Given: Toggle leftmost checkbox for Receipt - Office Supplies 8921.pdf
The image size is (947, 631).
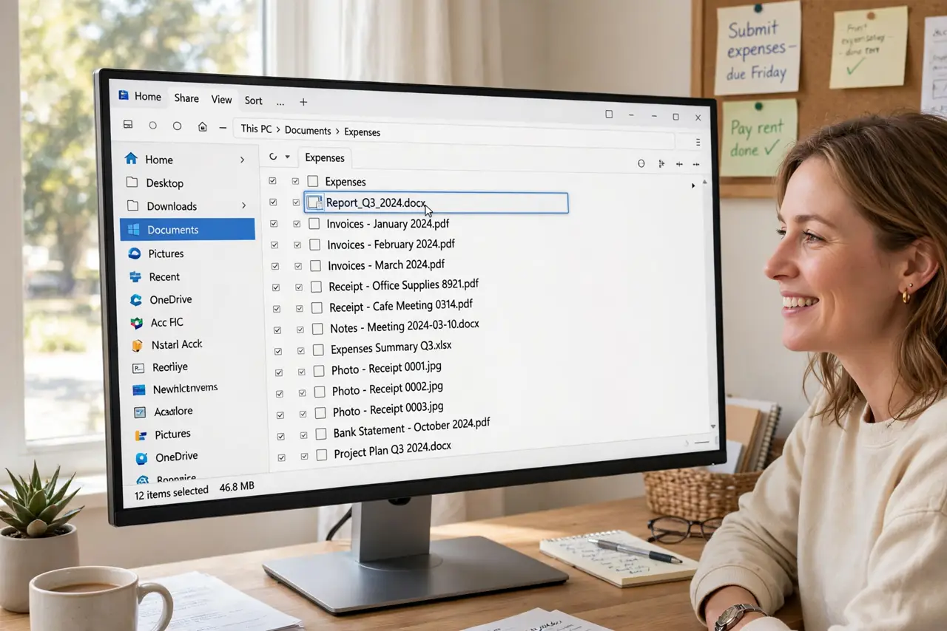Looking at the screenshot, I should pyautogui.click(x=276, y=287).
